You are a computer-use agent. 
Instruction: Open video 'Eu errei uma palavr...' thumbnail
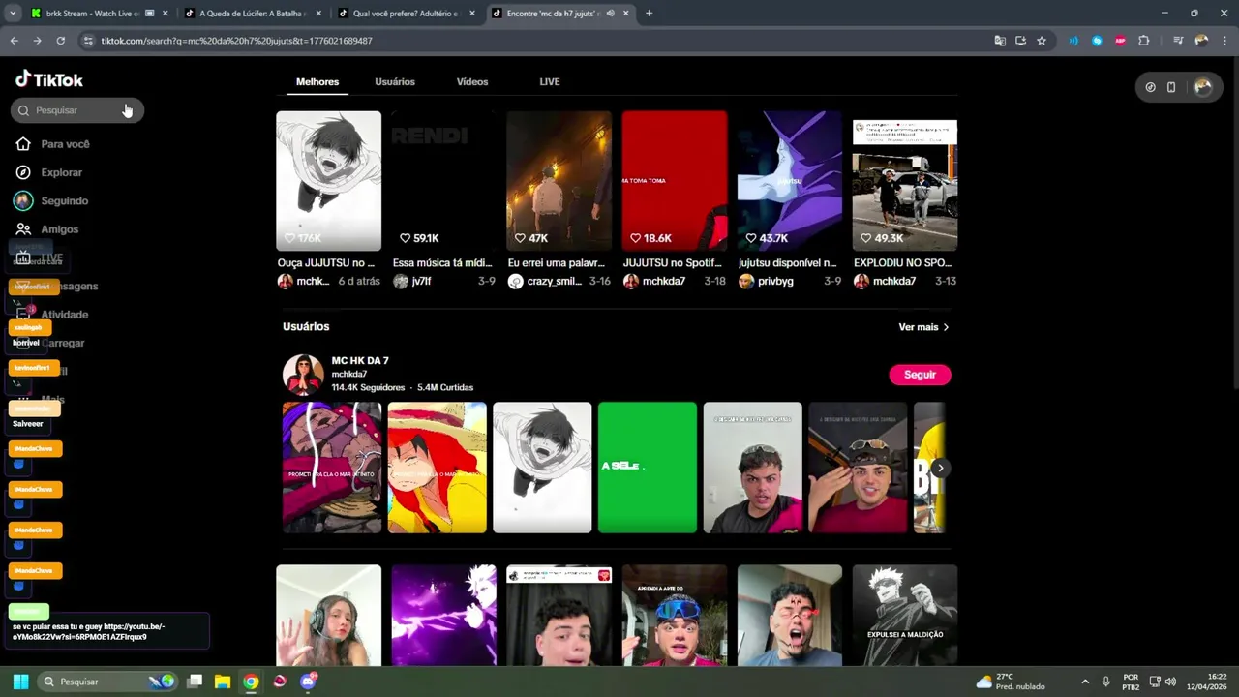click(559, 181)
